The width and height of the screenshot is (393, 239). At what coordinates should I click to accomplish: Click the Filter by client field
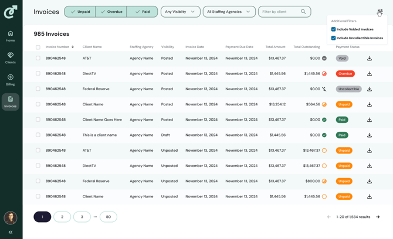pos(280,12)
